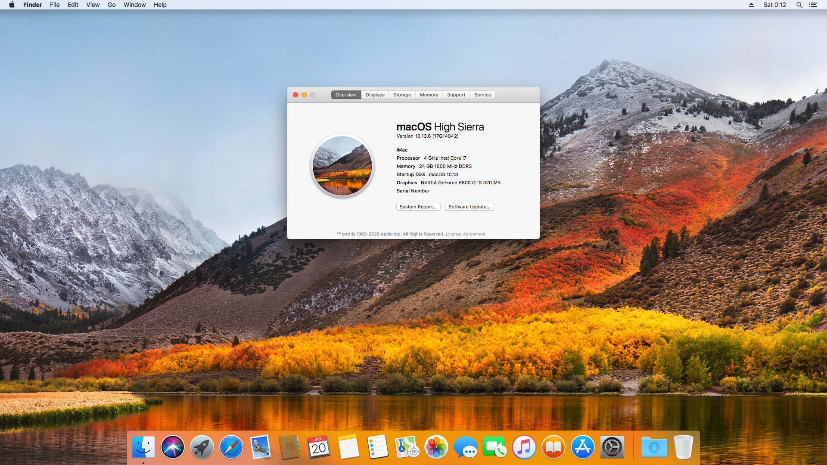Open the Photos app in Dock

click(436, 447)
